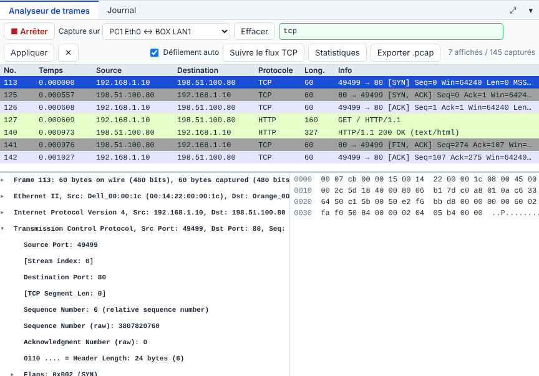Select packet 113 SYN row

[x=269, y=82]
